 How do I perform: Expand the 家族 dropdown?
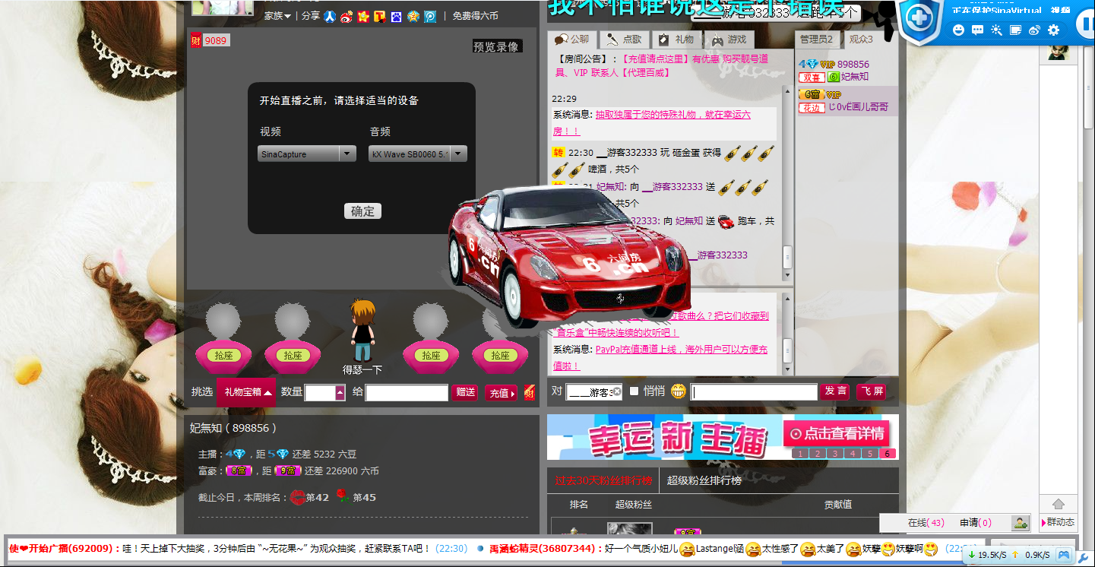pyautogui.click(x=277, y=16)
